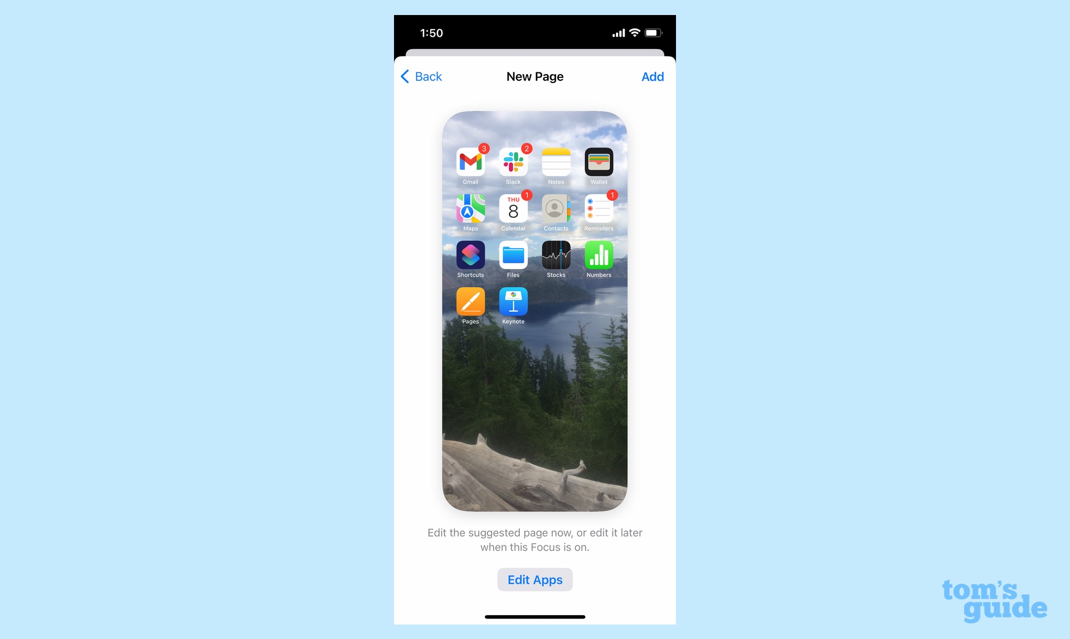Open the Calendar app
1070x639 pixels.
[513, 209]
